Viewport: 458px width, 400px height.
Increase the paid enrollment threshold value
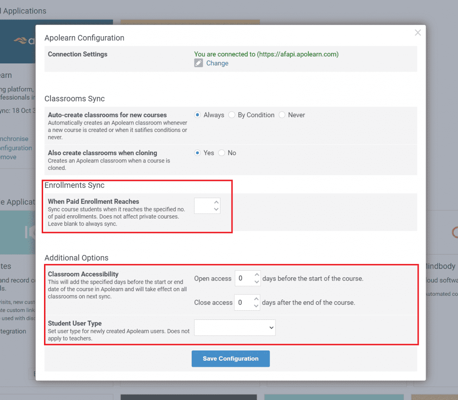tap(216, 202)
